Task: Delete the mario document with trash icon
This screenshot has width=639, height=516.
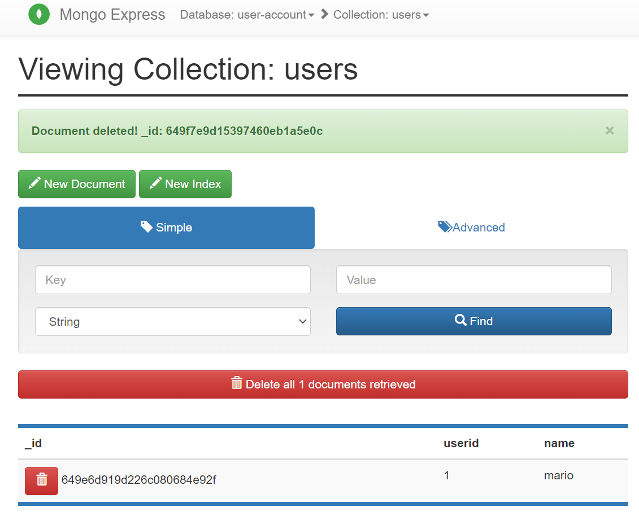Action: 42,480
